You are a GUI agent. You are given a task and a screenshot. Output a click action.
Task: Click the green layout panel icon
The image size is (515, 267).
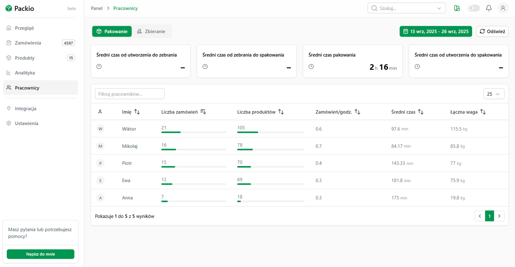[x=457, y=8]
